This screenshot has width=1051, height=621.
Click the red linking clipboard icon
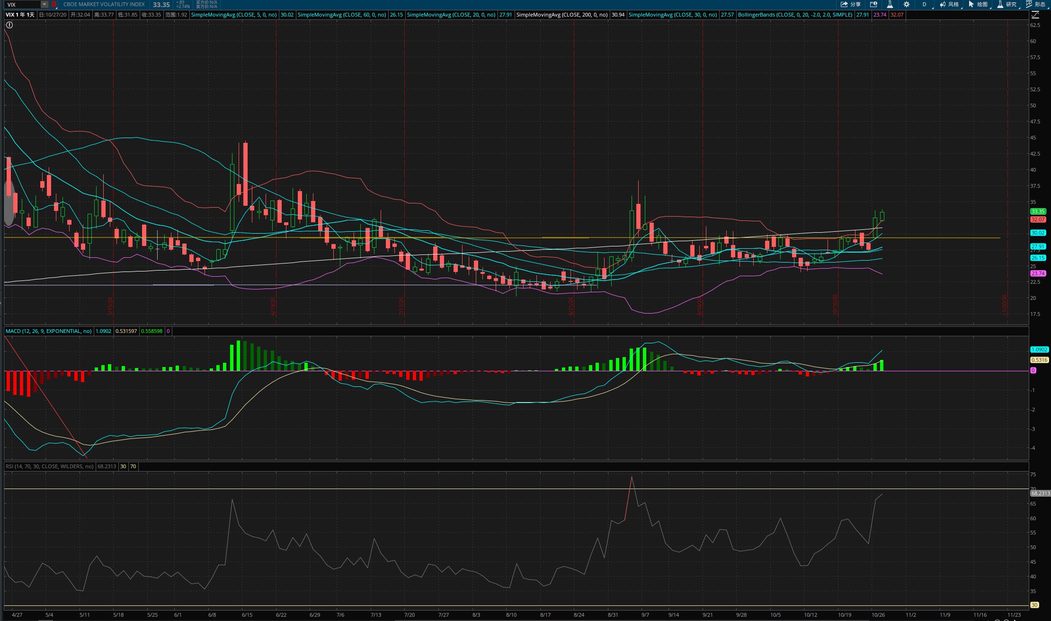click(53, 4)
